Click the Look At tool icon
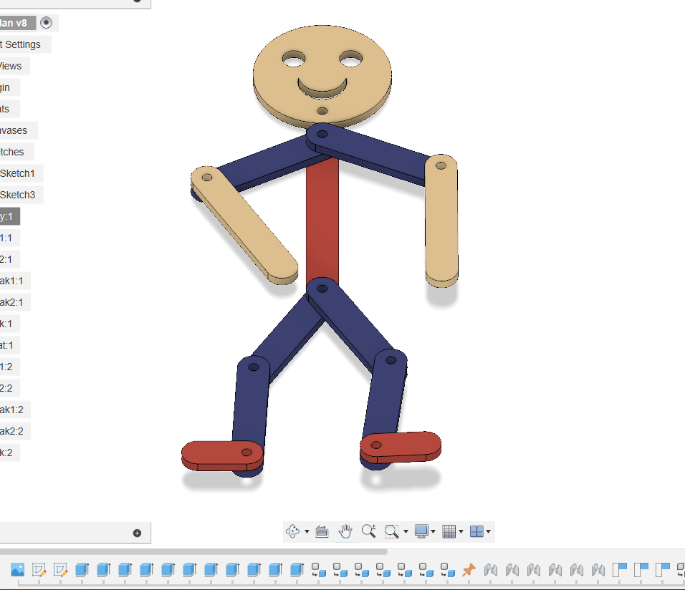685x590 pixels. pyautogui.click(x=322, y=531)
